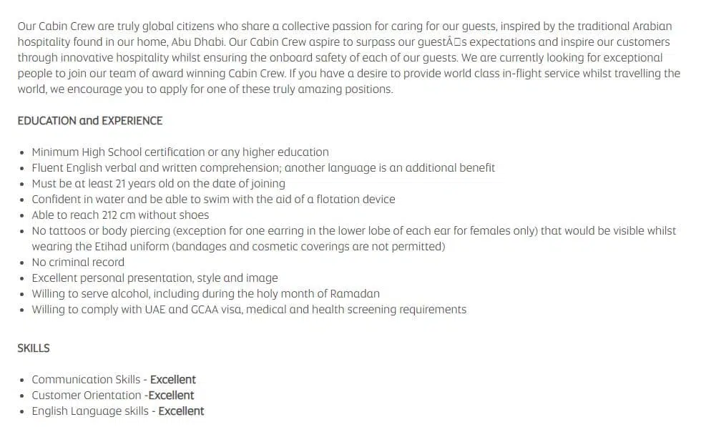Click the flotation device swim requirement
The image size is (701, 427).
coord(213,199)
